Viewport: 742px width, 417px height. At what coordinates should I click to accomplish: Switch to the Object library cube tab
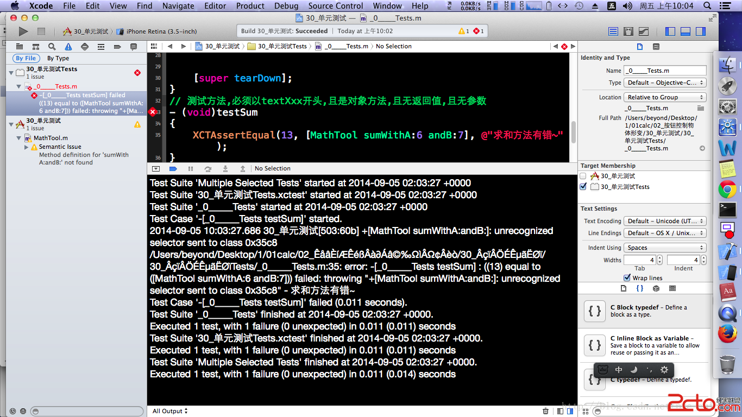(x=656, y=289)
